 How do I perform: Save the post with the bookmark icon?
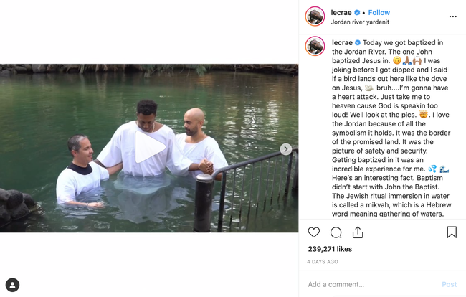[x=452, y=232]
